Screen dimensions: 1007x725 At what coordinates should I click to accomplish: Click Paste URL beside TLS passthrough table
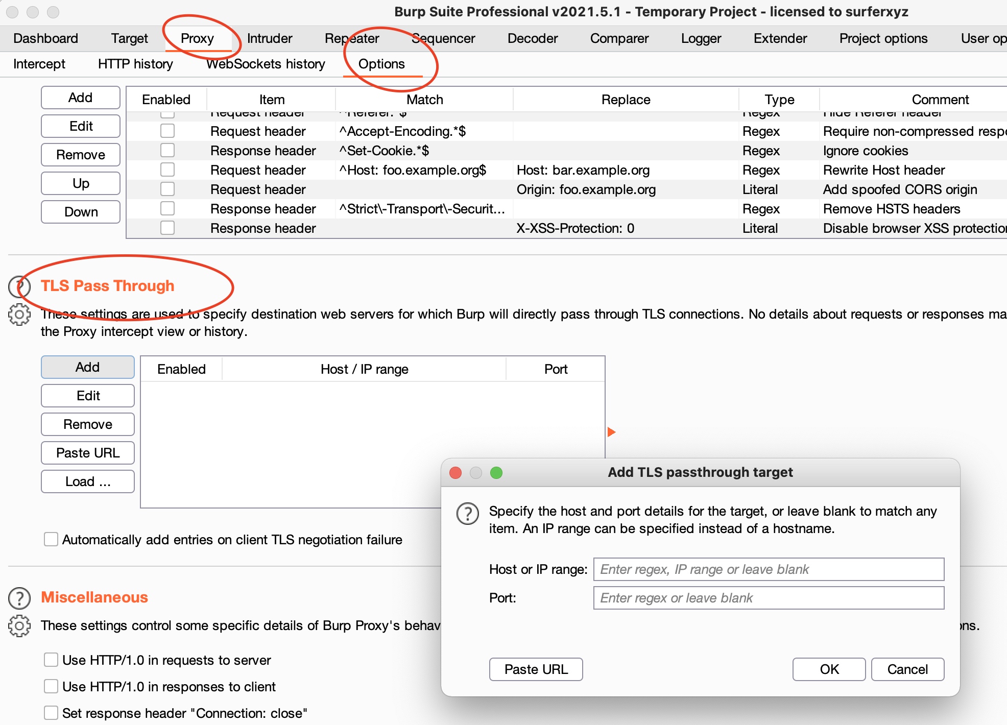88,453
